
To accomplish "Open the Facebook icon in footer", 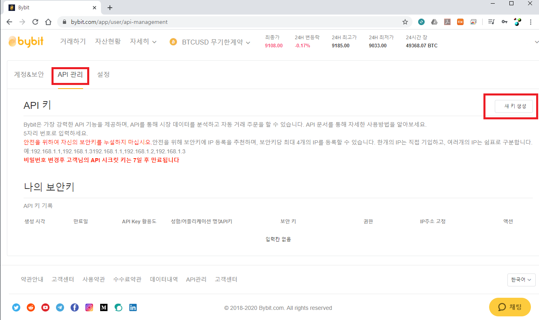I will [75, 307].
